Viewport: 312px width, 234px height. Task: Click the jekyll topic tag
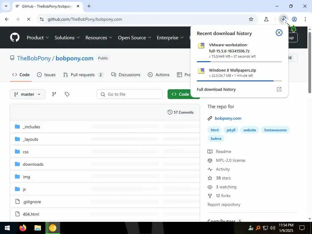[x=231, y=130]
